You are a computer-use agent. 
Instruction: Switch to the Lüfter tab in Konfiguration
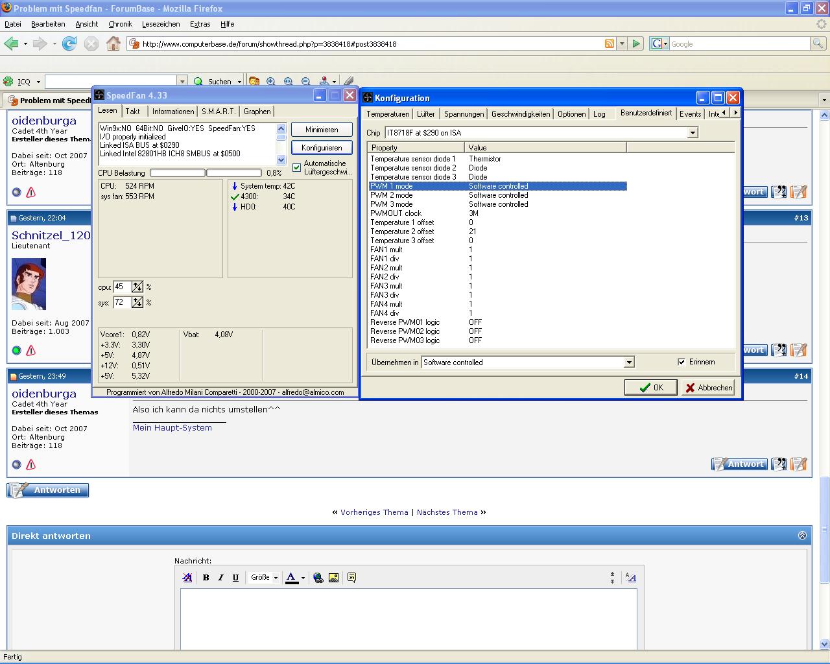[426, 114]
